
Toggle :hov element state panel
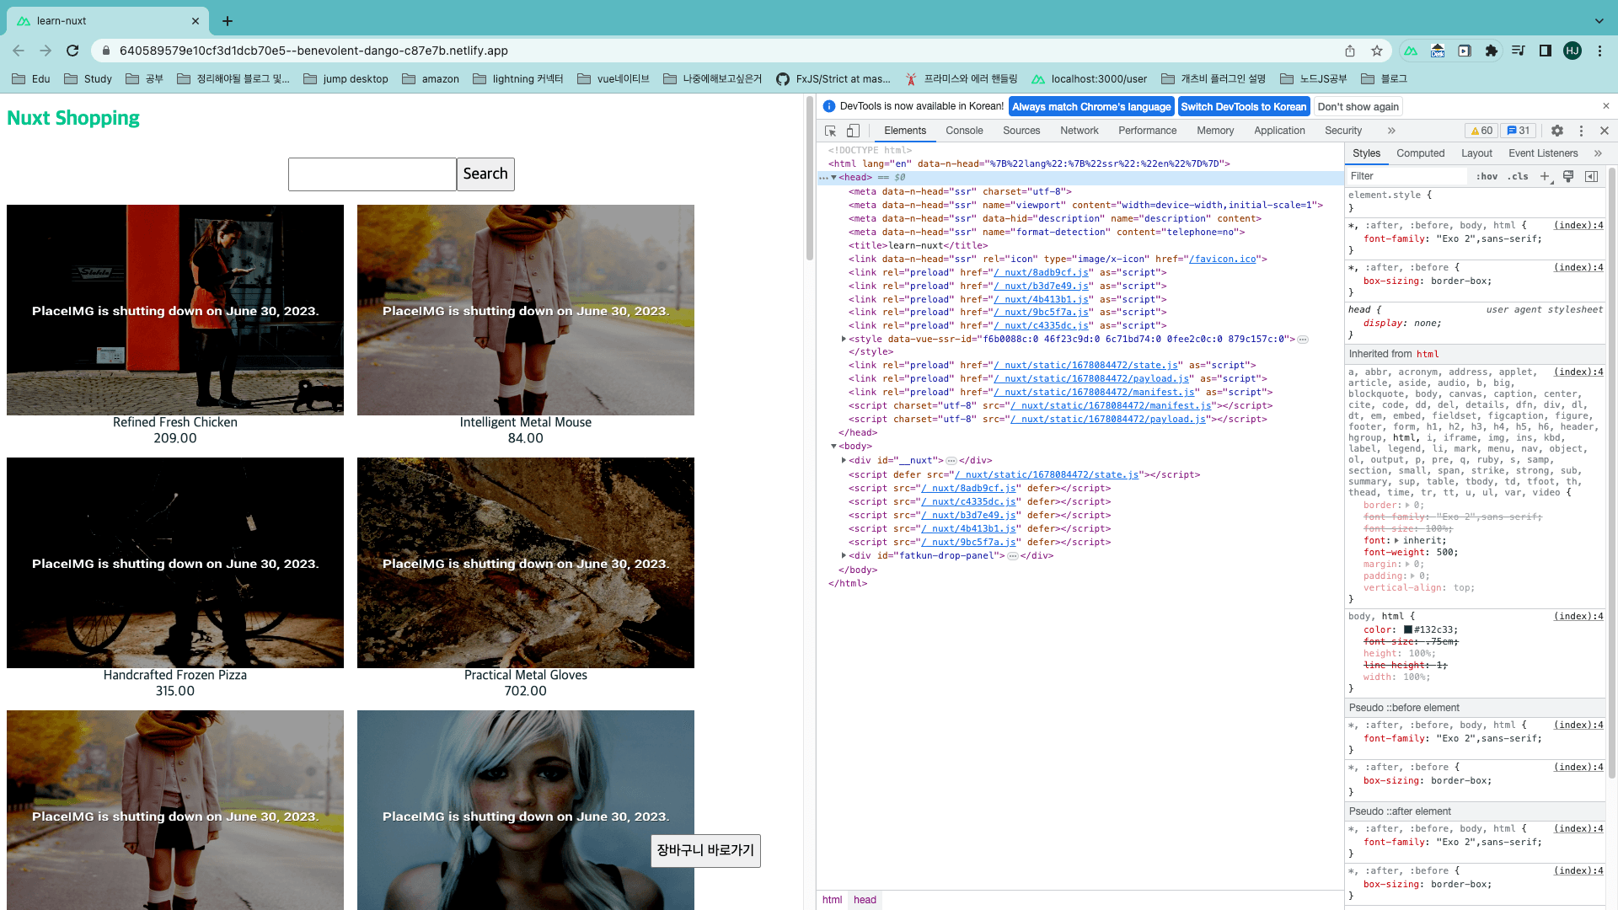pos(1487,176)
